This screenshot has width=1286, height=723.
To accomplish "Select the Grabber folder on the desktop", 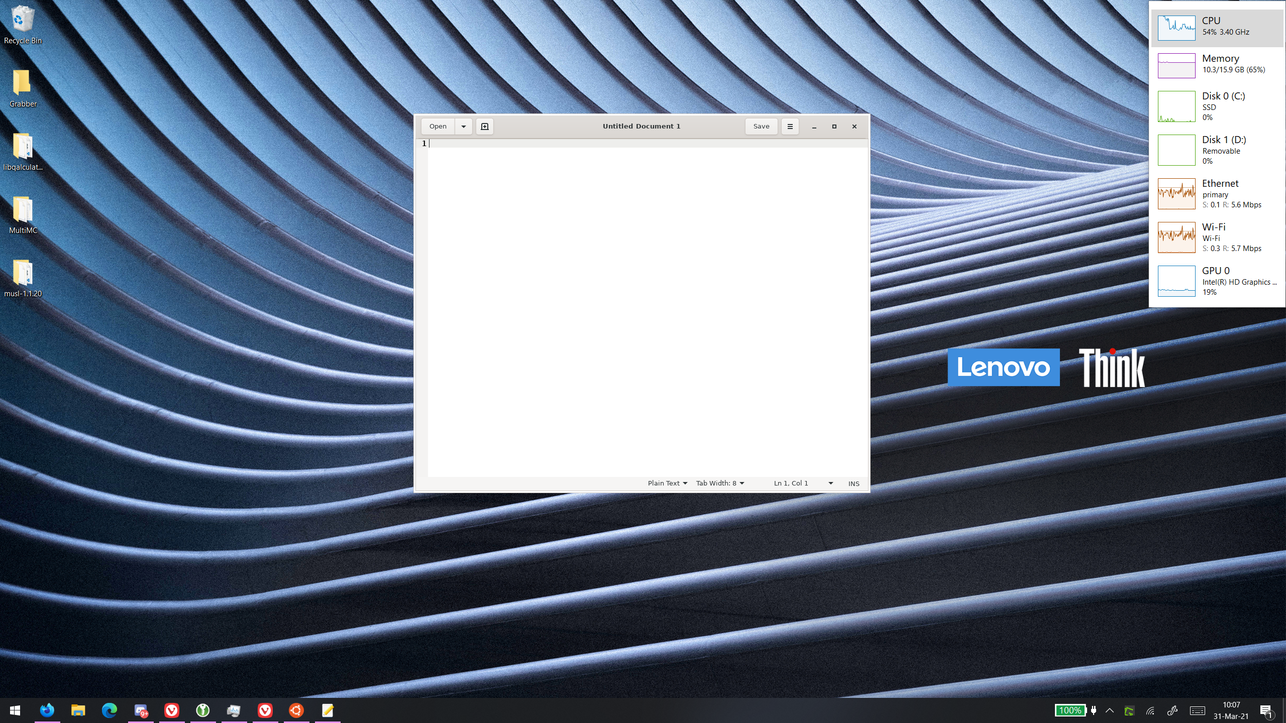I will tap(23, 88).
